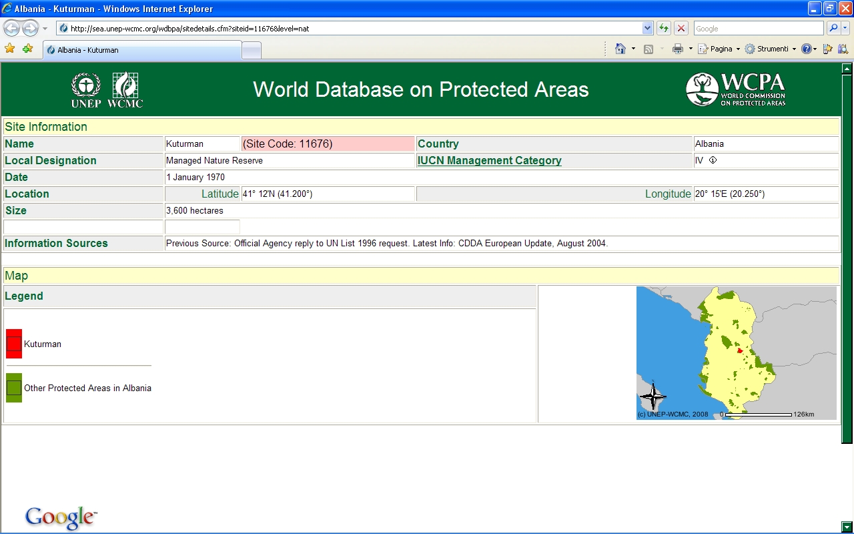Viewport: 854px width, 534px height.
Task: Click the Refresh page icon
Action: [x=663, y=28]
